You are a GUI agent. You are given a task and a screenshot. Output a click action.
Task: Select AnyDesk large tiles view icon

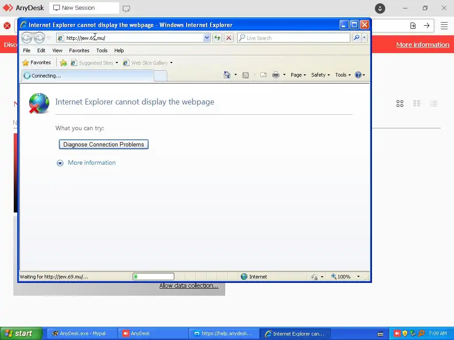coord(400,104)
